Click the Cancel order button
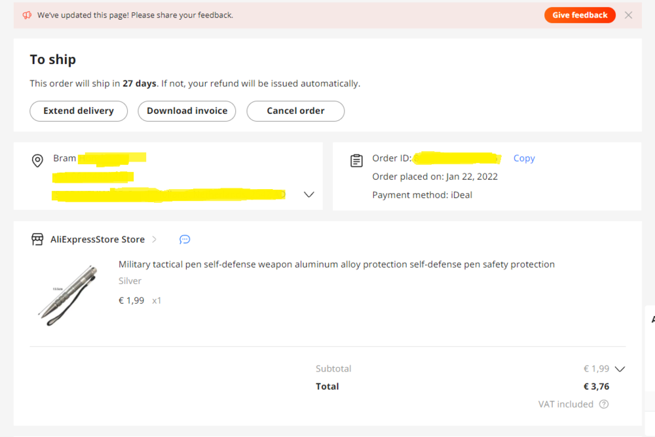Image resolution: width=655 pixels, height=437 pixels. click(295, 111)
